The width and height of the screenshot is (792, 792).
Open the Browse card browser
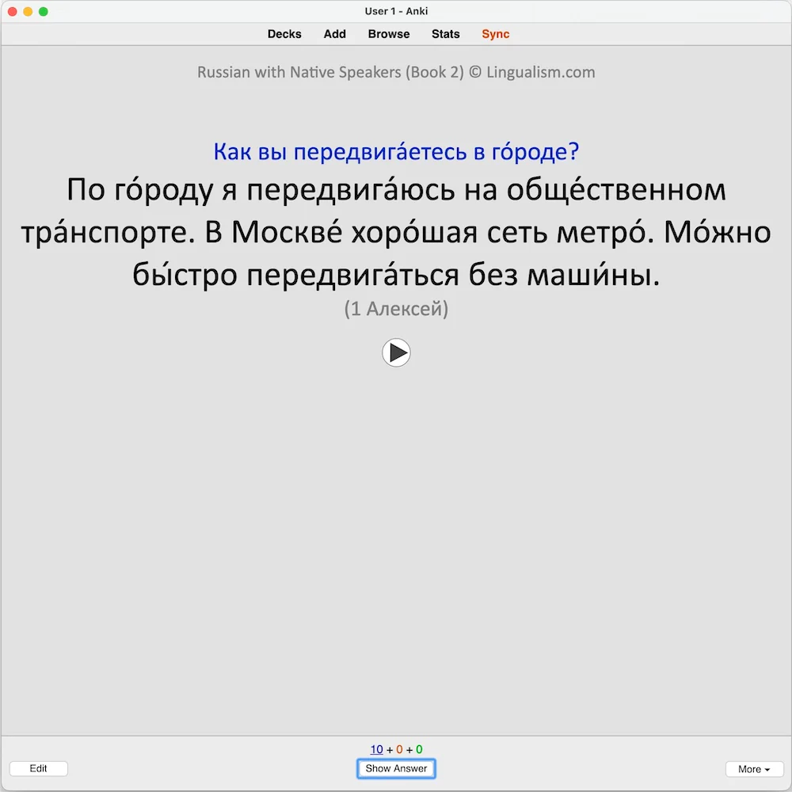coord(388,34)
